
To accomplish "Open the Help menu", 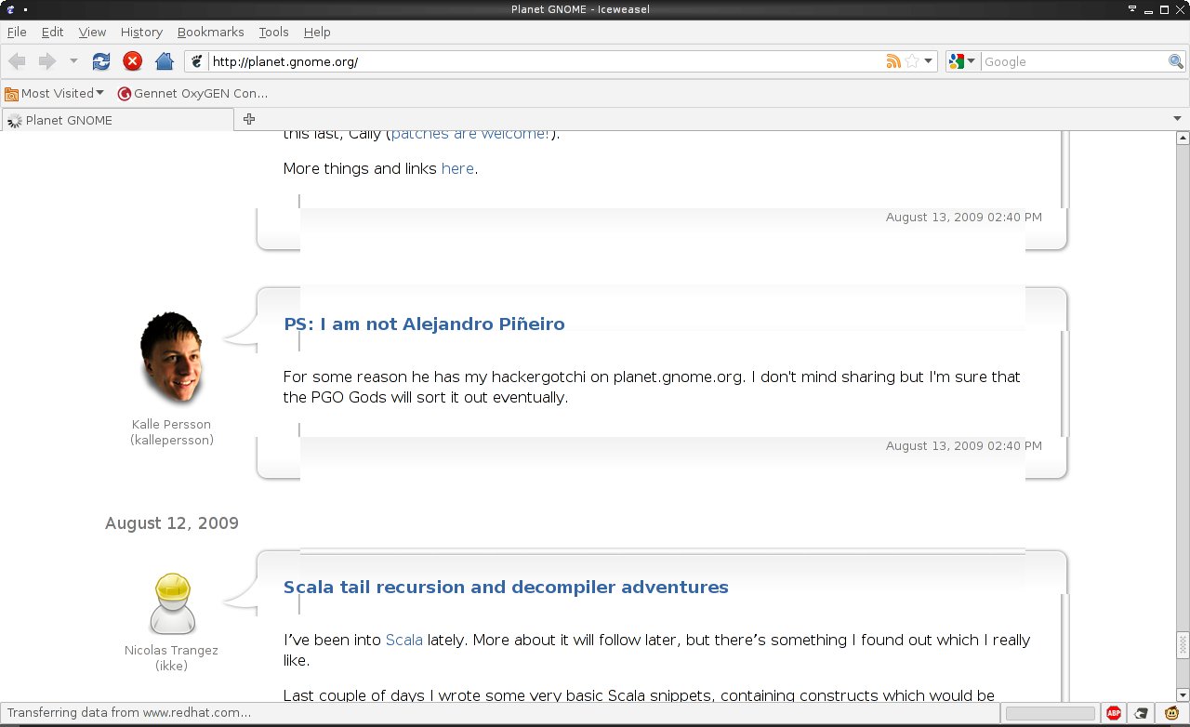I will coord(317,32).
